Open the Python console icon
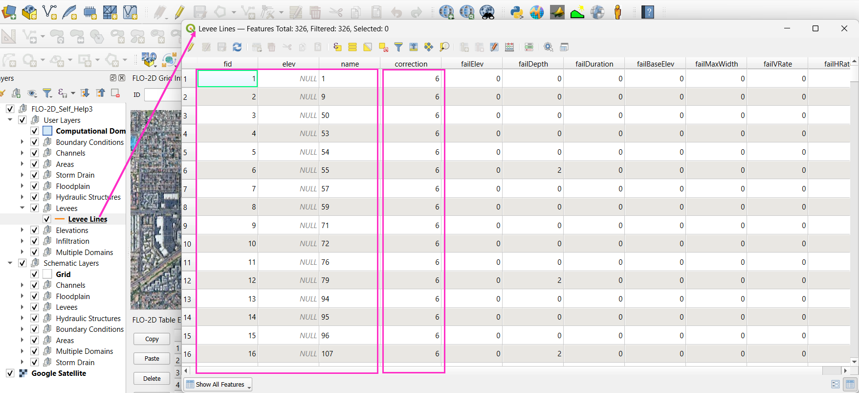 pyautogui.click(x=516, y=12)
